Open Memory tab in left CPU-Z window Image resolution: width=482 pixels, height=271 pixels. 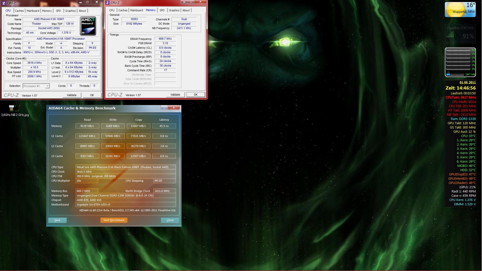[x=47, y=11]
